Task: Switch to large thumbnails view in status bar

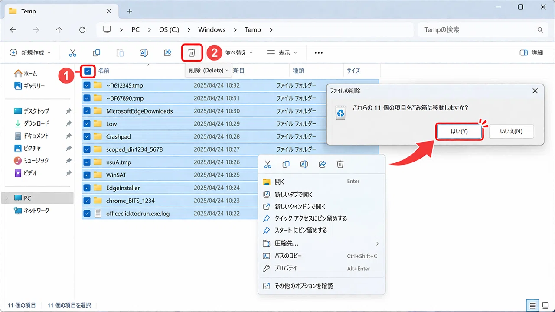Action: click(x=545, y=305)
